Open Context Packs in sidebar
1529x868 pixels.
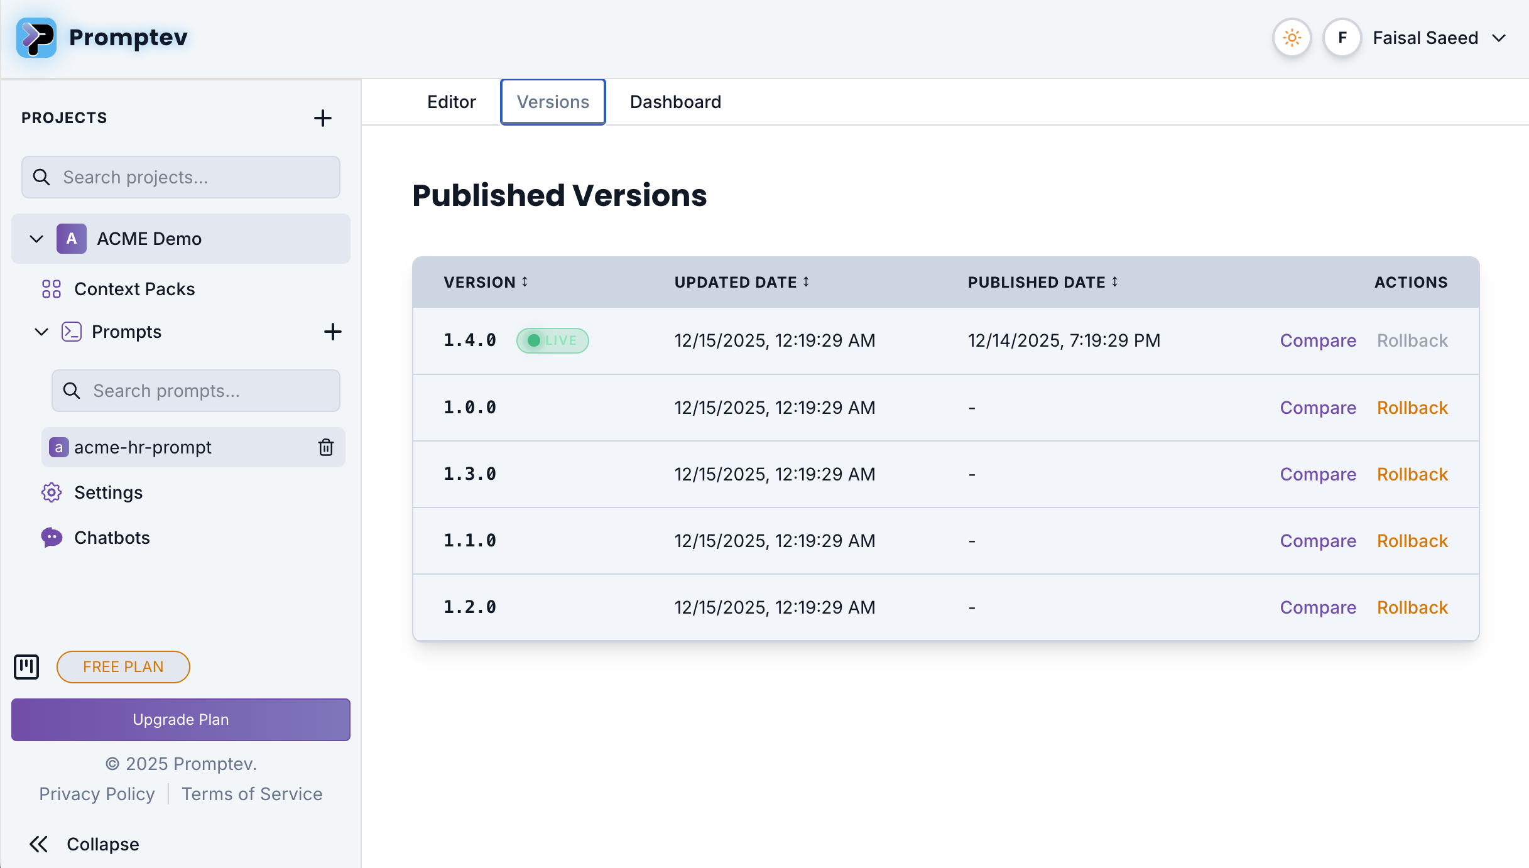(134, 289)
